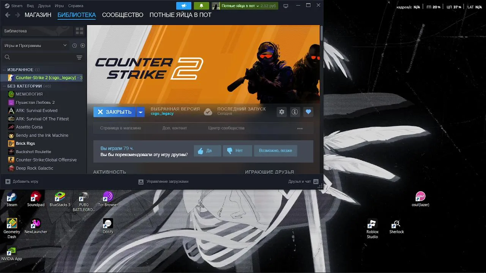
Task: Open the green notifications bell
Action: click(201, 6)
